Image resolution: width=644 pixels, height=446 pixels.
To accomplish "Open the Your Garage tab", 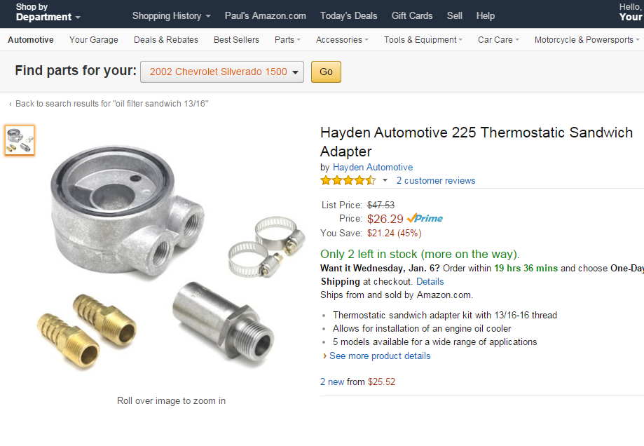I will 94,40.
